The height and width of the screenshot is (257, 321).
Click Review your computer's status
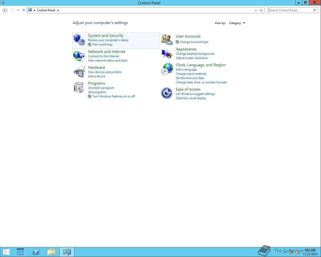pyautogui.click(x=108, y=40)
